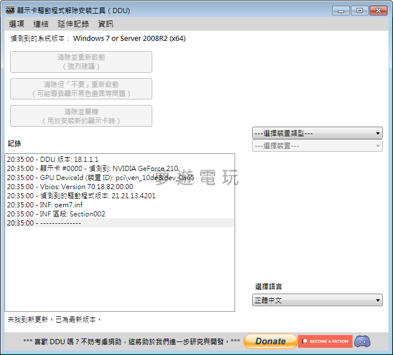The height and width of the screenshot is (355, 393).
Task: Click the Discord icon in the bottom bar
Action: pyautogui.click(x=362, y=341)
